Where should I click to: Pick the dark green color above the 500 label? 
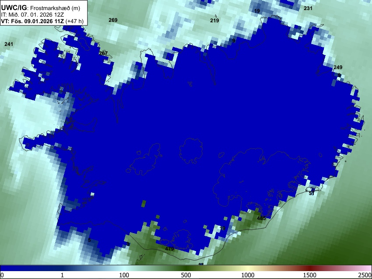click(x=186, y=269)
